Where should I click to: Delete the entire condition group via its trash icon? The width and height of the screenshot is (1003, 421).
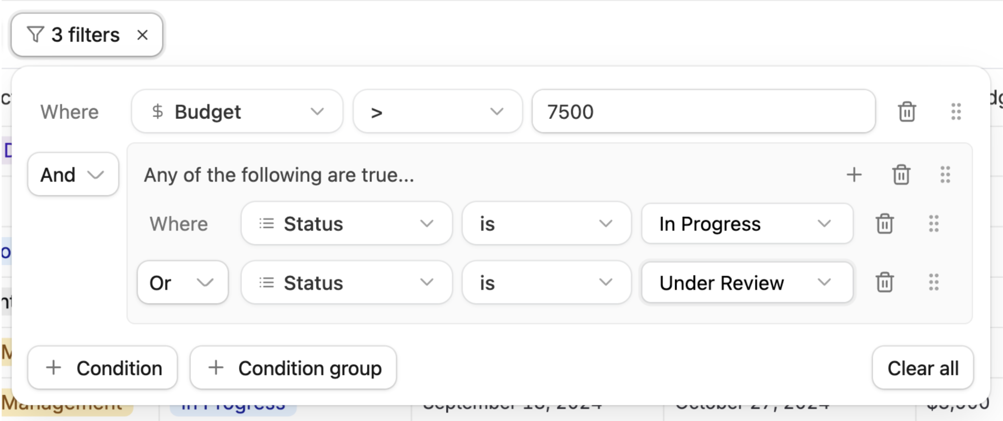pos(900,174)
